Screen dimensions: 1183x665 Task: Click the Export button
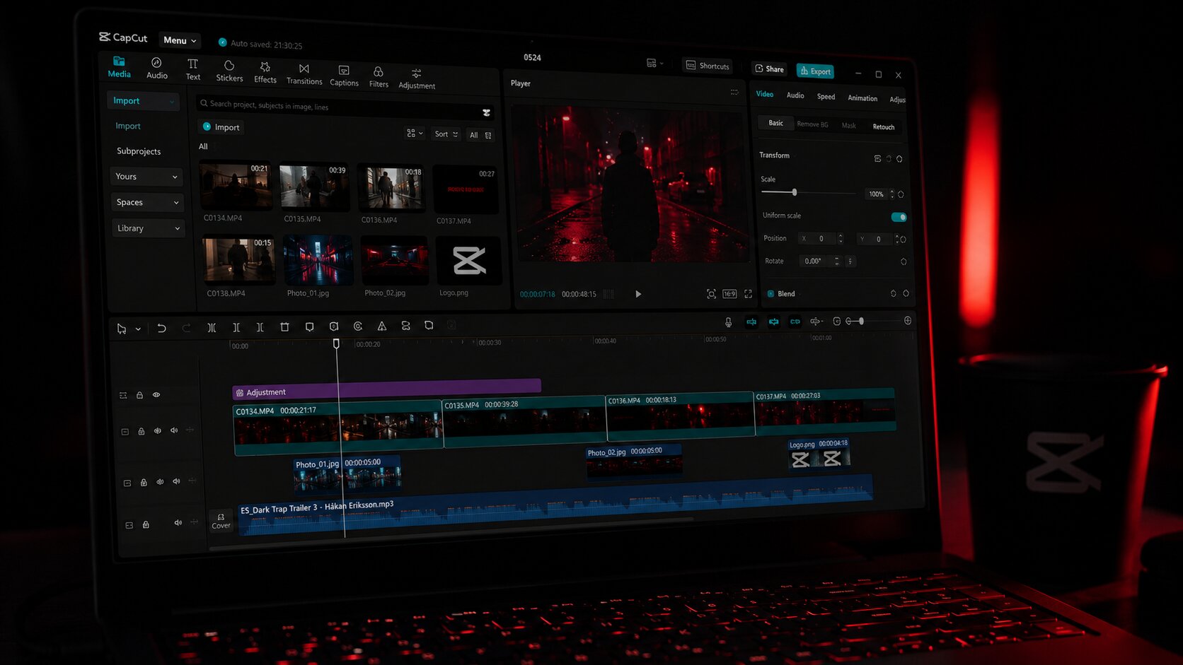point(815,71)
